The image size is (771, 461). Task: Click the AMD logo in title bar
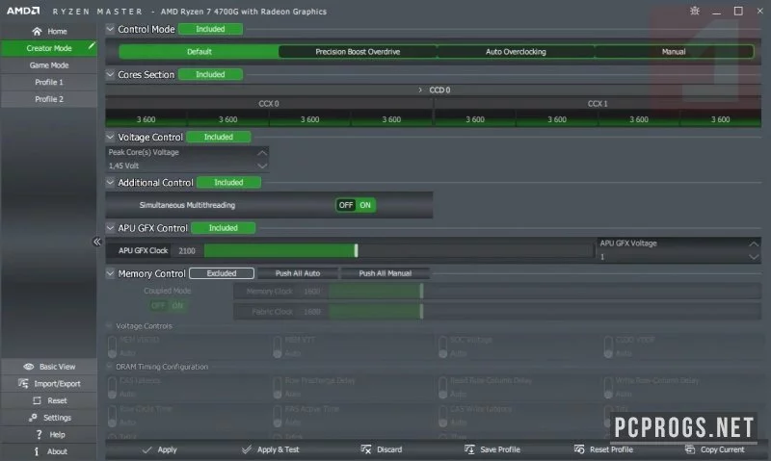[x=23, y=11]
